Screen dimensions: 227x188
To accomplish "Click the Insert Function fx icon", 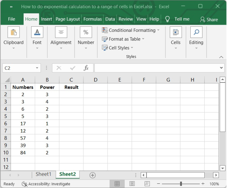I will pos(86,68).
